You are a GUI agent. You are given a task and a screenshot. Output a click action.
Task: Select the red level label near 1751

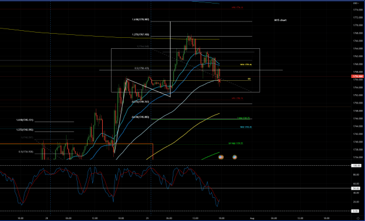coord(237,98)
